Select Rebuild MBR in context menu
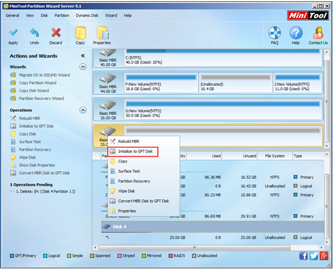Screen dimensions: 333x269 (144, 142)
